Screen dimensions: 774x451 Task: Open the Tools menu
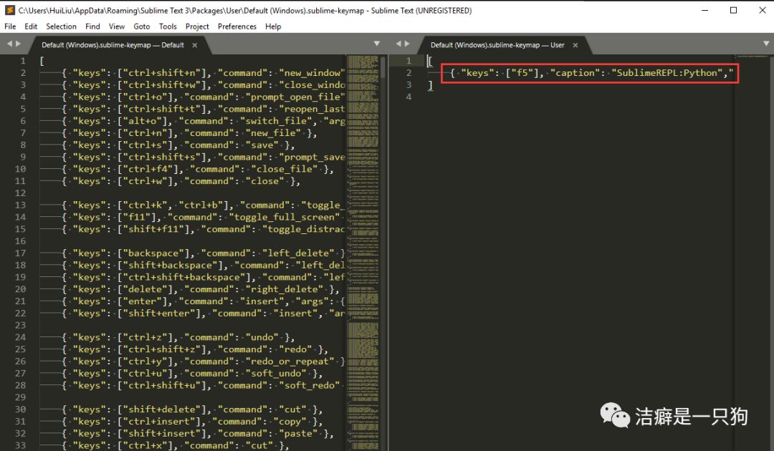(x=167, y=26)
